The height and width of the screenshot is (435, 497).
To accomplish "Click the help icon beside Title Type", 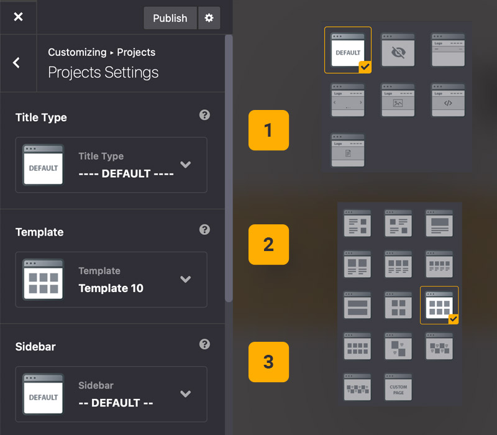I will click(204, 115).
